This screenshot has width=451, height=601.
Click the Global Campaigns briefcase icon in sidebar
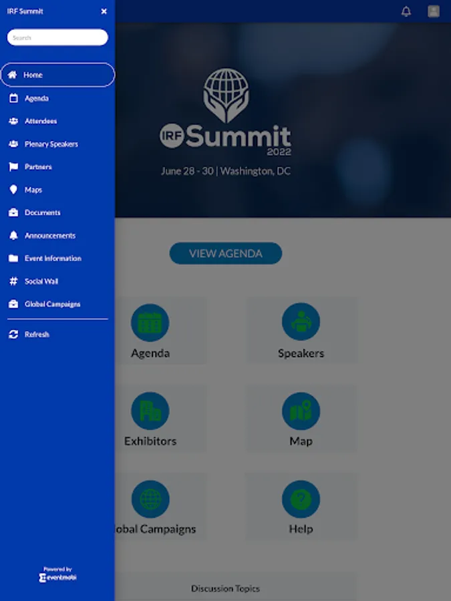coord(13,304)
